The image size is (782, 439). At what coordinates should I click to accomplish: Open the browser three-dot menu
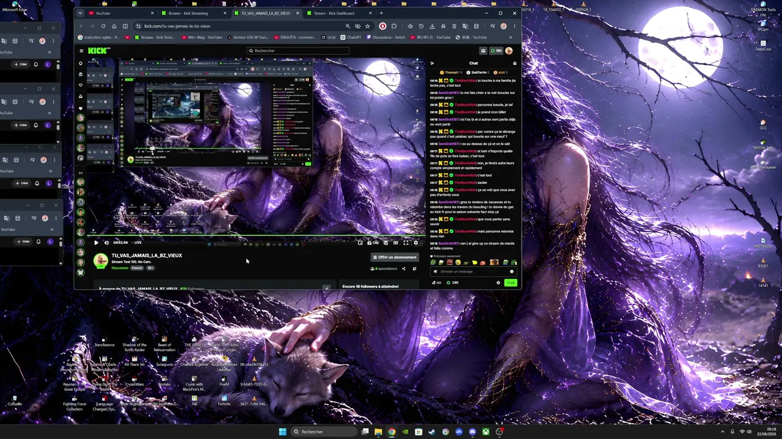[x=514, y=26]
